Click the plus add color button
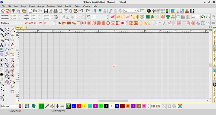The image size is (216, 115). click(x=57, y=106)
